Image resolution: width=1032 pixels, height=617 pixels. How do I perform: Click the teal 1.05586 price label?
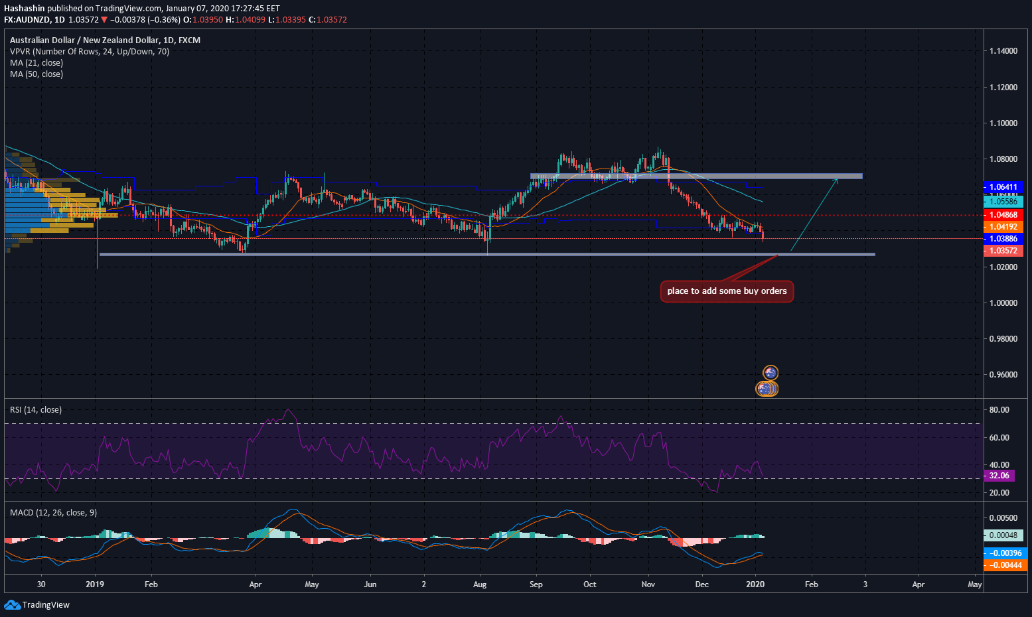tap(1003, 202)
